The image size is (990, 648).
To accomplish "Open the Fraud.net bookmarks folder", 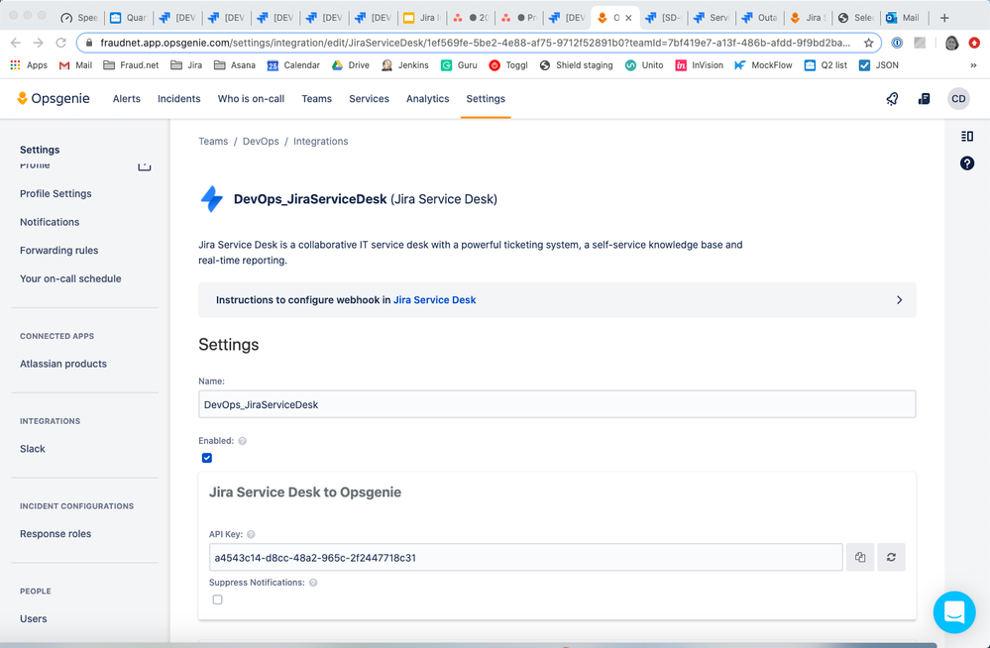I will point(131,65).
